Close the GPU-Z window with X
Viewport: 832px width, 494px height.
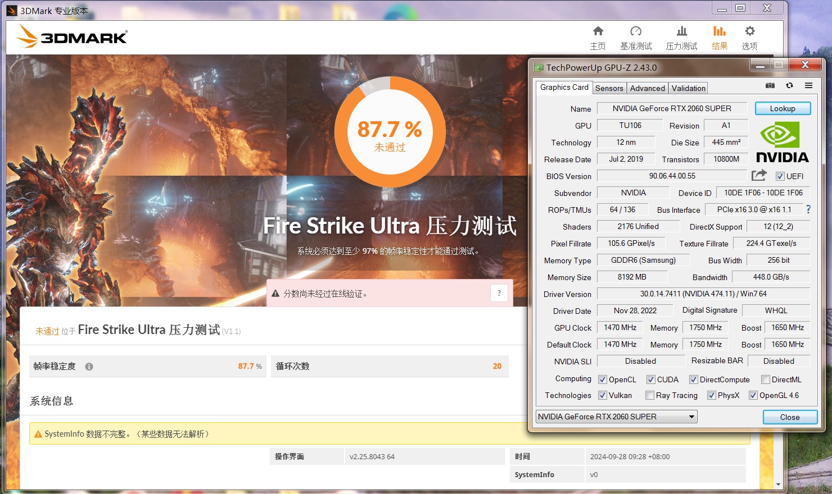(x=805, y=65)
